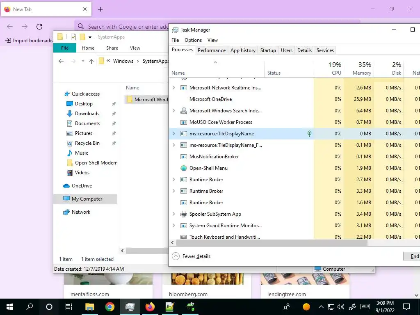The height and width of the screenshot is (315, 420).
Task: Open Open-Shell Modern folder in sidebar
Action: point(96,163)
